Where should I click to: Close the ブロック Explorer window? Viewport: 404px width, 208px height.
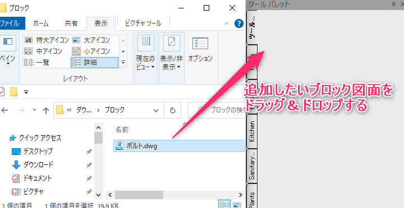(x=232, y=8)
